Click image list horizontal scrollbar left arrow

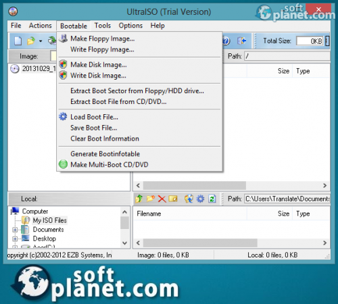139,186
